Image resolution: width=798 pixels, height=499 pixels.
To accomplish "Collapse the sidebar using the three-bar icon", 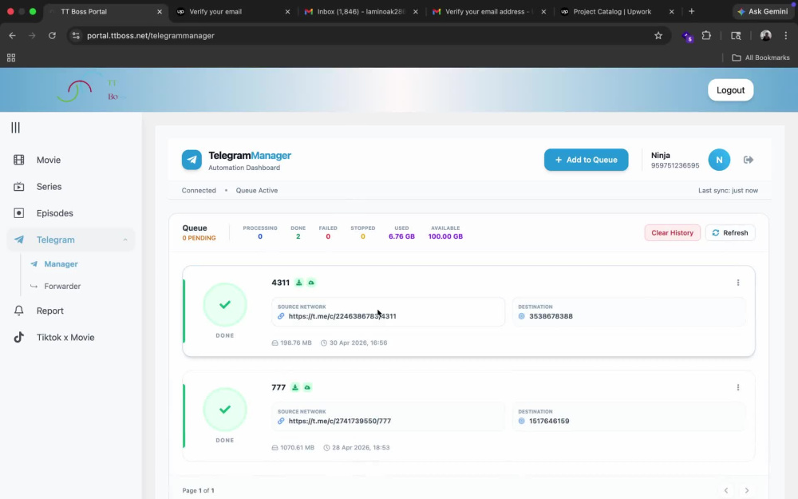I will point(16,128).
